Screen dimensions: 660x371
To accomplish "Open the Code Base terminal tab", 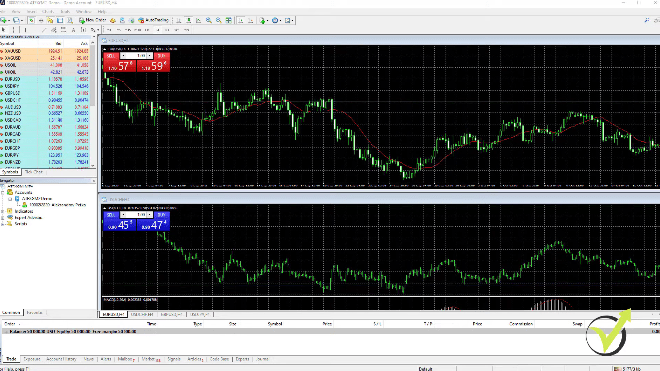I will tap(219, 360).
